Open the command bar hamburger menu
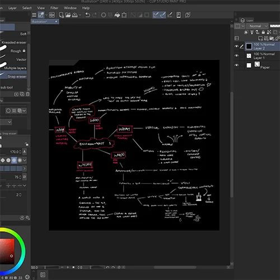Image resolution: width=280 pixels, height=280 pixels. click(x=34, y=15)
